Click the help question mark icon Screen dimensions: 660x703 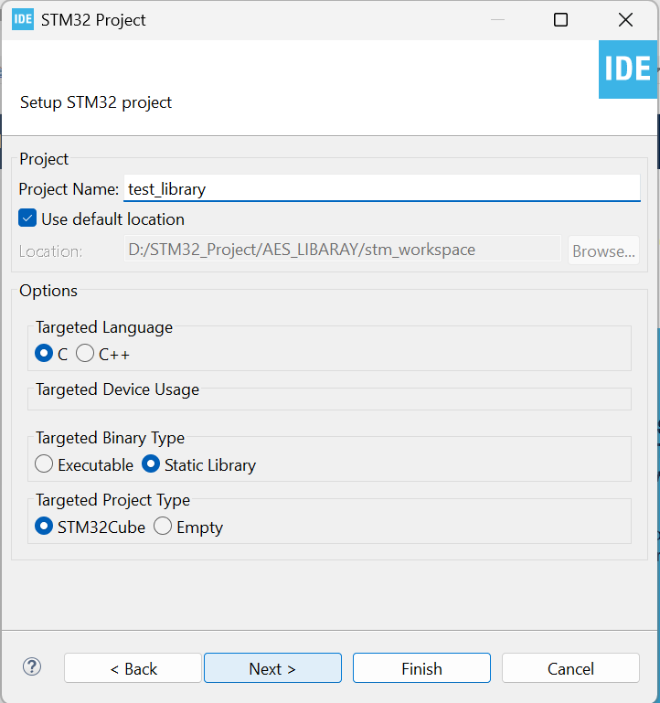32,667
